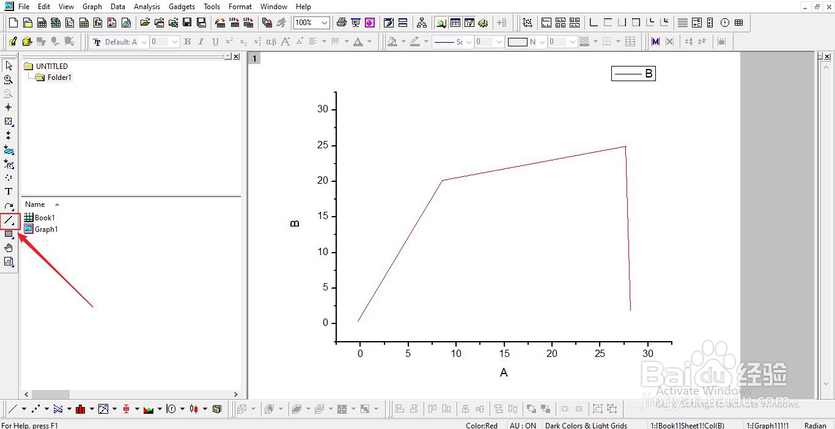
Task: Select Folder1 in the project tree
Action: coord(59,78)
